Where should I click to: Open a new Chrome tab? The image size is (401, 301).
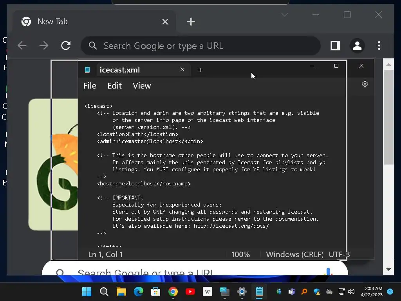(191, 22)
